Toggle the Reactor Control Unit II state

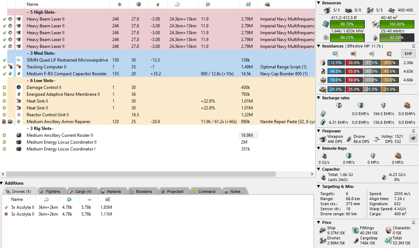point(4,115)
